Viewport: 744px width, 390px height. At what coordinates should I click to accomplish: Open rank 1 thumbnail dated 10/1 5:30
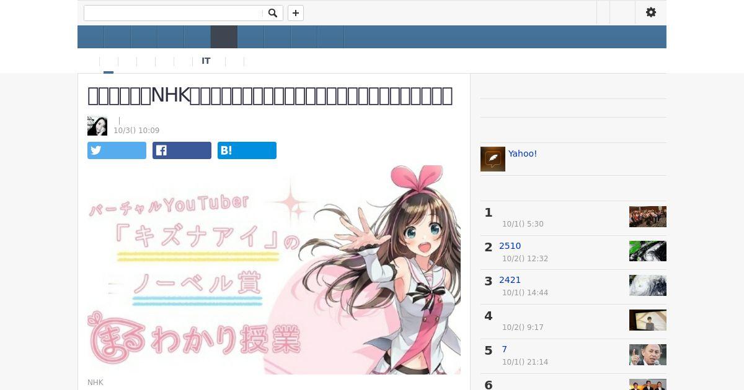tap(648, 217)
